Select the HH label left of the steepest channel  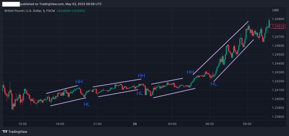click(190, 72)
